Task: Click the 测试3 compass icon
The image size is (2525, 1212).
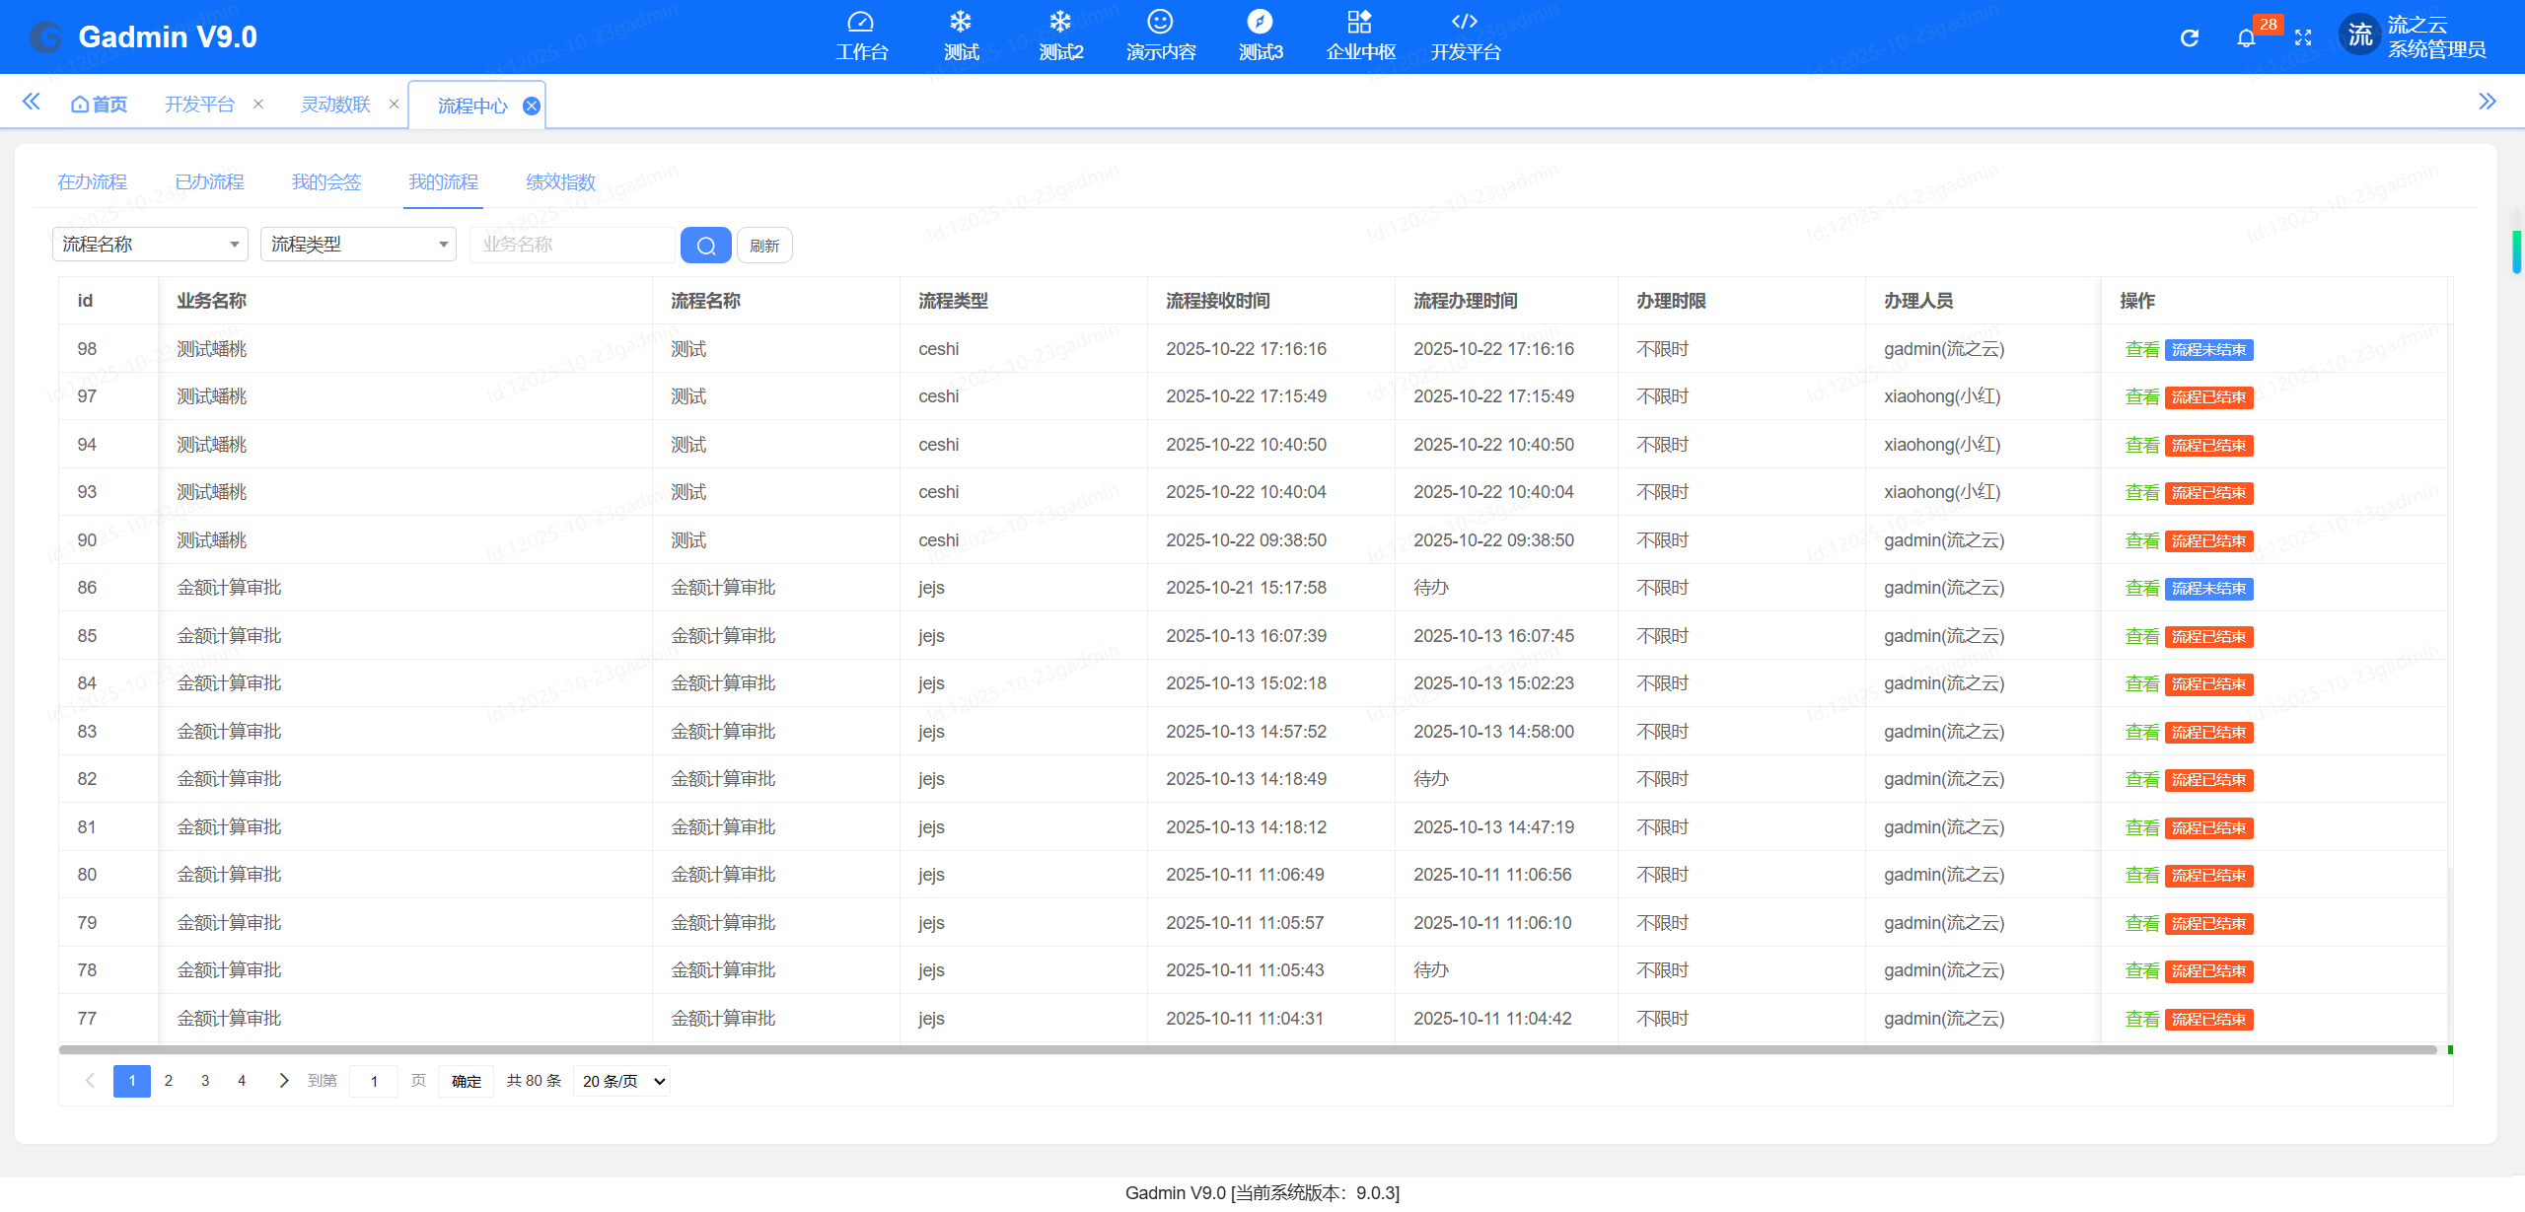Action: coord(1260,23)
